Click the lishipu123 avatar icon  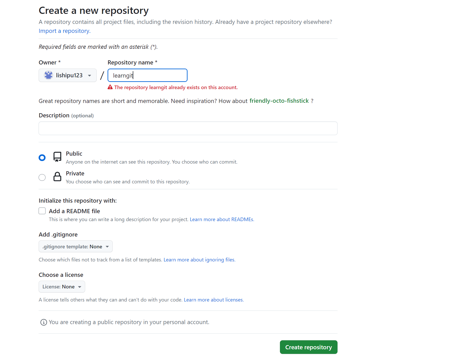[48, 75]
